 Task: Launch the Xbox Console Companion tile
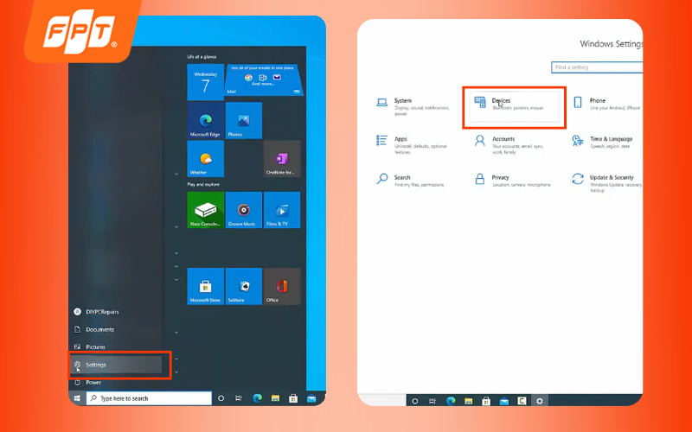(x=205, y=210)
